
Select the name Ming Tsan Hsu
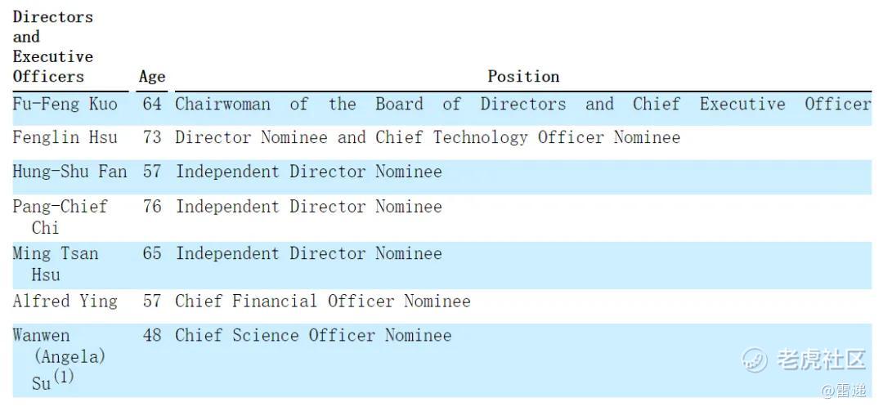56,264
